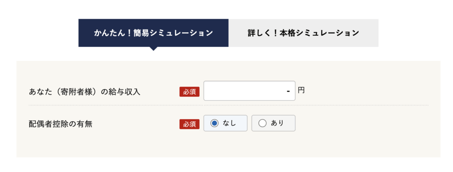Click the triangle pointer under the active tab
Image resolution: width=453 pixels, height=172 pixels.
(x=154, y=49)
